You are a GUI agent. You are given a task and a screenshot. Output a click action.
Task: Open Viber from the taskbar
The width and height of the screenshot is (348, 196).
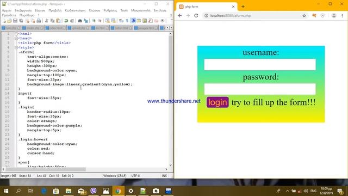click(94, 191)
